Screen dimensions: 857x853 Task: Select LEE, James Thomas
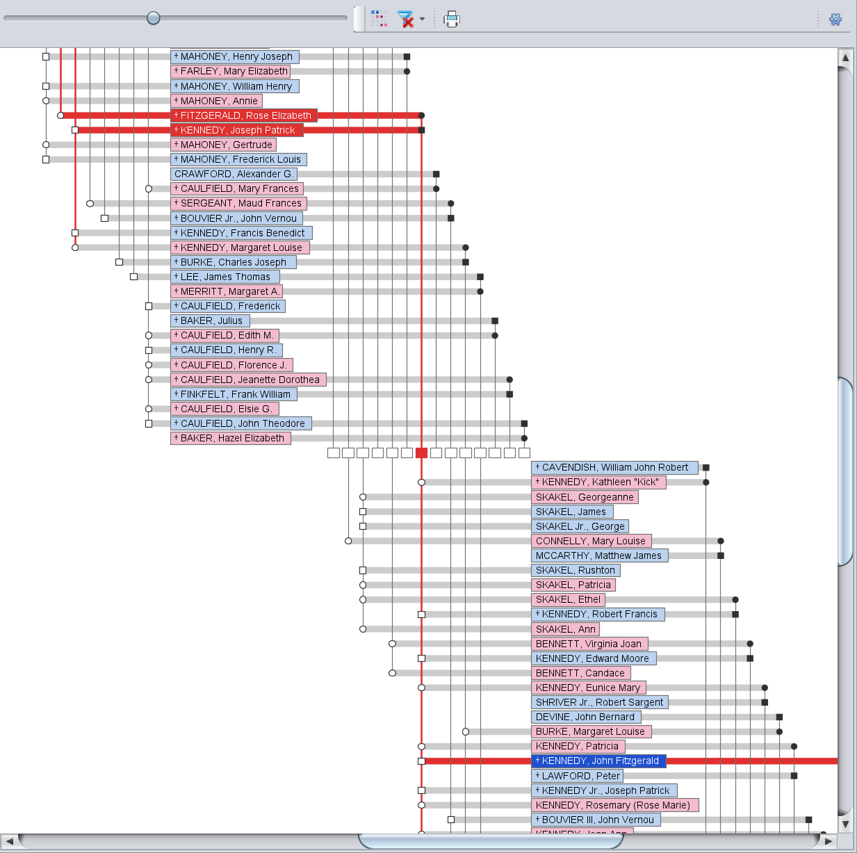[x=225, y=277]
